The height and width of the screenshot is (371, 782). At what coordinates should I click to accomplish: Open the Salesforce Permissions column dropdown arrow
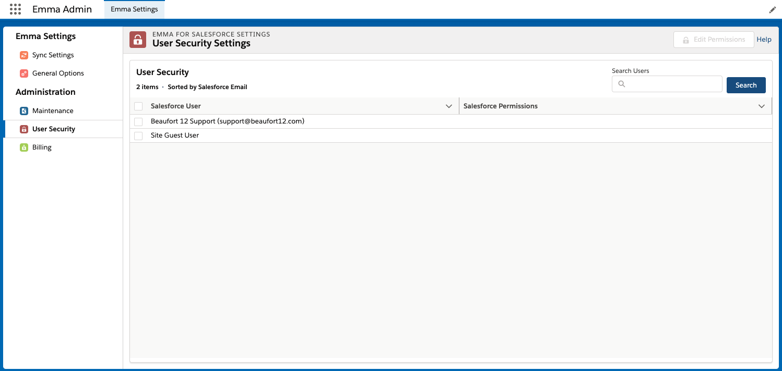(762, 106)
